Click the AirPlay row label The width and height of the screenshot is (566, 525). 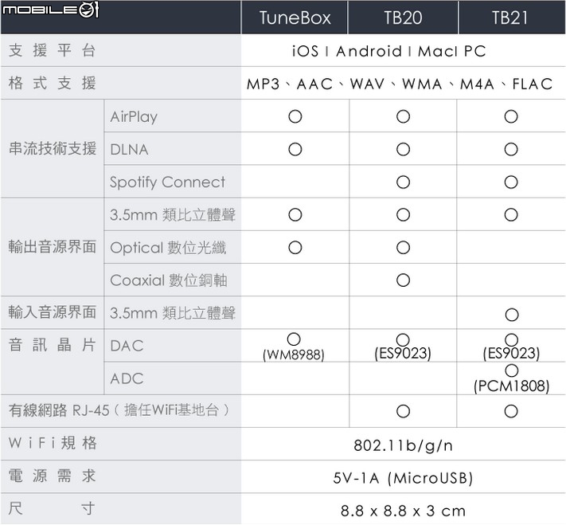click(134, 117)
